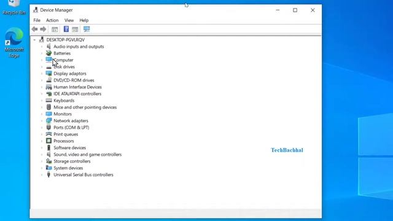Select the Software devices label

(x=69, y=148)
